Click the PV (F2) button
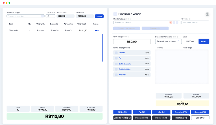216x125 pixels. coord(142,112)
